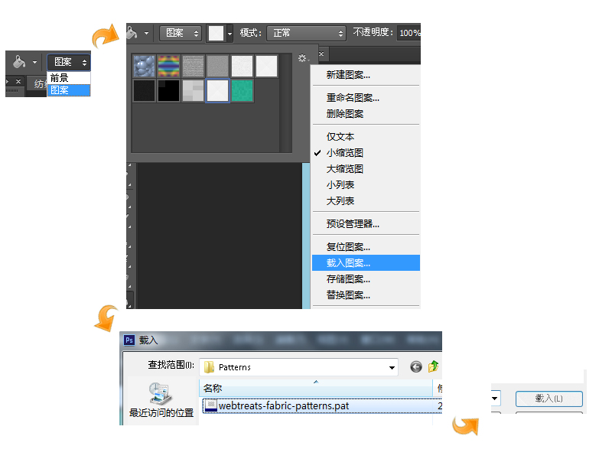This screenshot has width=612, height=459.
Task: Switch pattern view to text only
Action: point(340,137)
